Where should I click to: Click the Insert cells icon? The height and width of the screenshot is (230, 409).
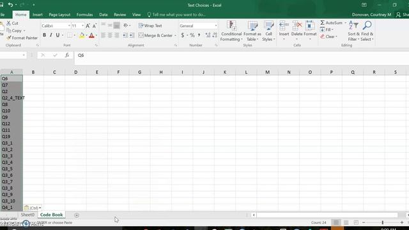pos(284,26)
